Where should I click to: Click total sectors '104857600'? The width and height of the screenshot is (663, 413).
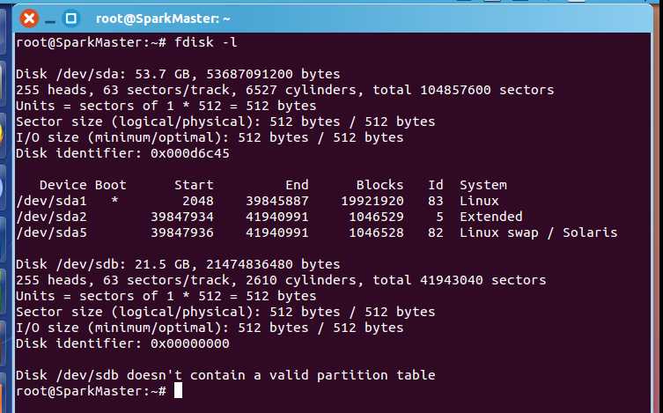pos(455,90)
